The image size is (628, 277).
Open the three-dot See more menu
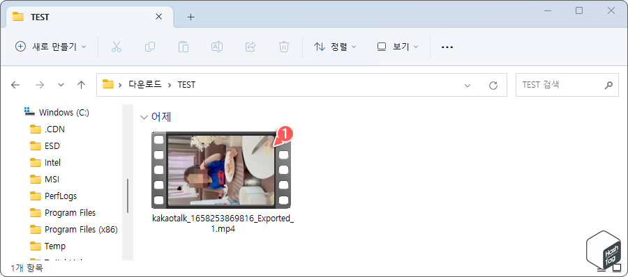click(447, 47)
